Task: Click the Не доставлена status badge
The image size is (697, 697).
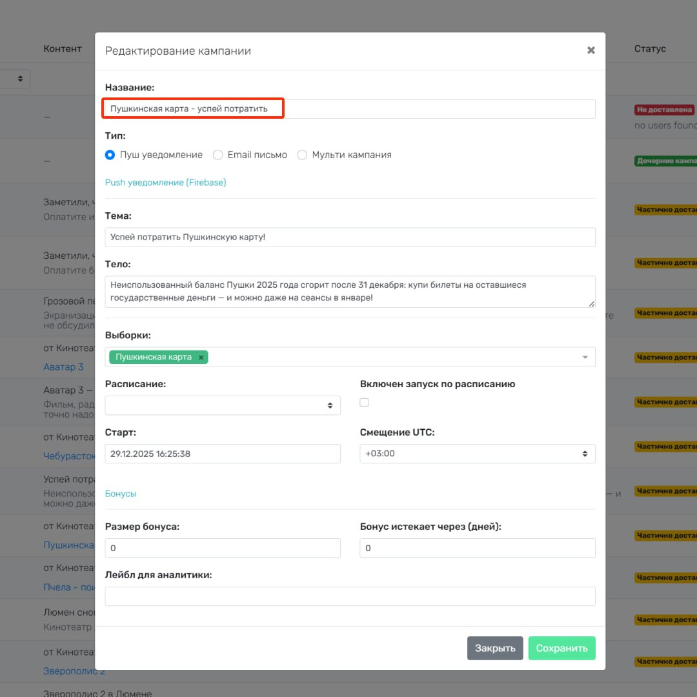Action: point(664,109)
